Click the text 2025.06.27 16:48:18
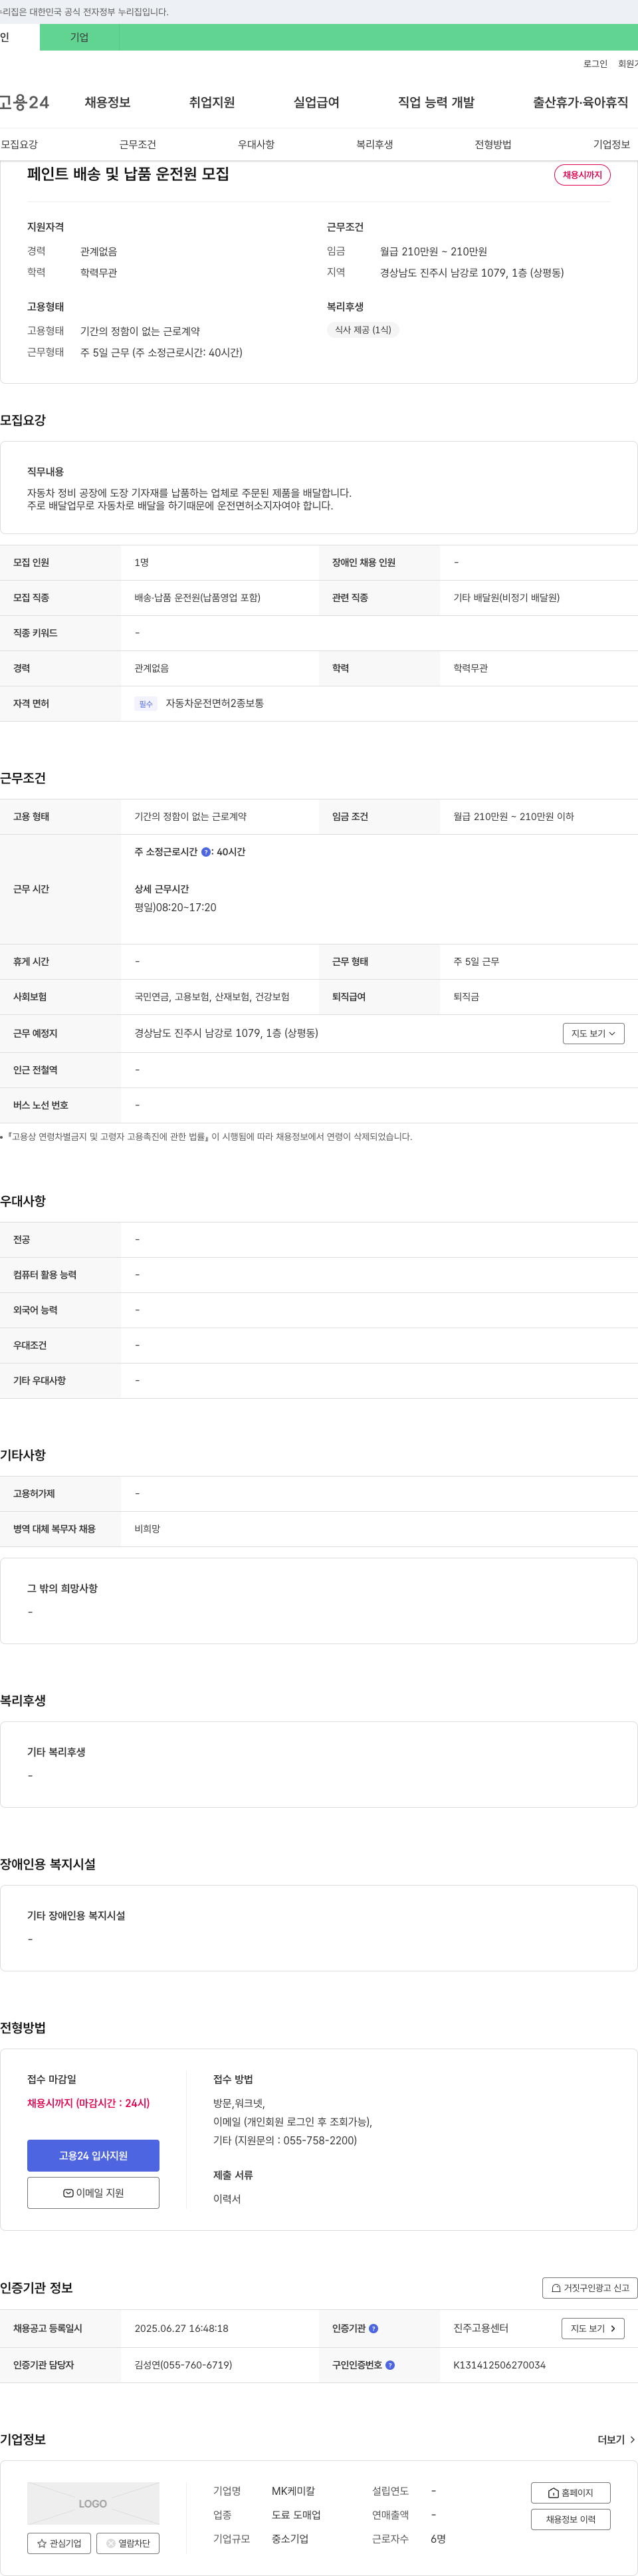The height and width of the screenshot is (2576, 638). point(181,2328)
